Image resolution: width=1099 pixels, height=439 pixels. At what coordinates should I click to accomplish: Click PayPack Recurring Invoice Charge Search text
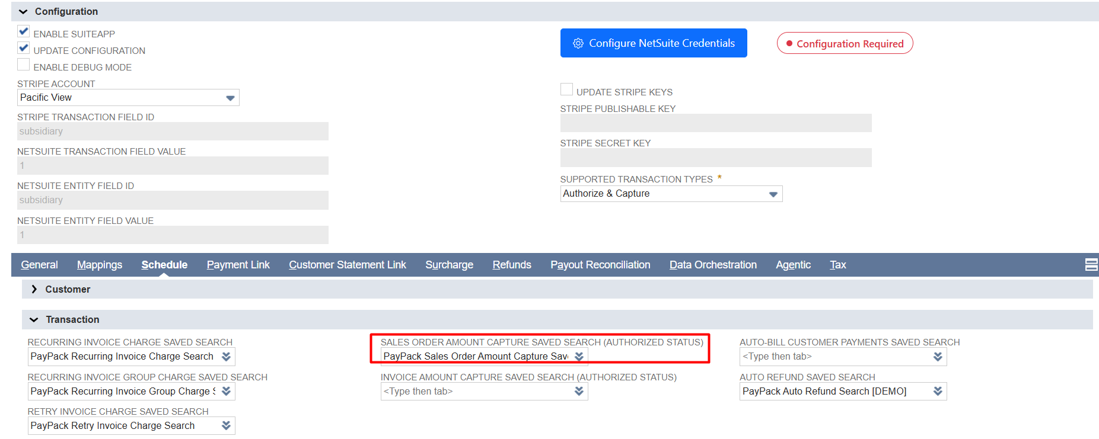(122, 357)
